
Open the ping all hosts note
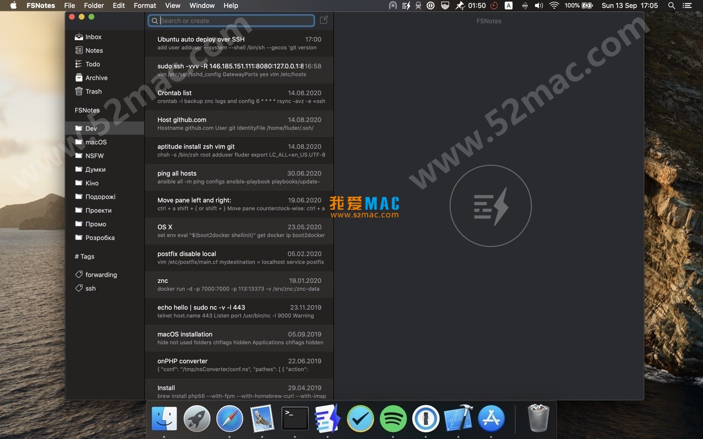239,177
